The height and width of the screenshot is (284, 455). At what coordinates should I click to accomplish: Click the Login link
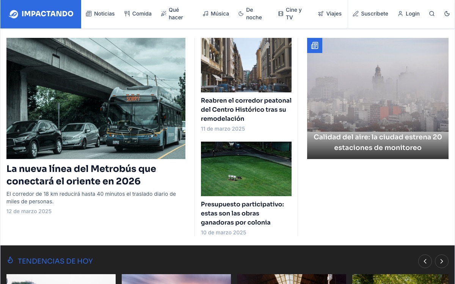[409, 14]
